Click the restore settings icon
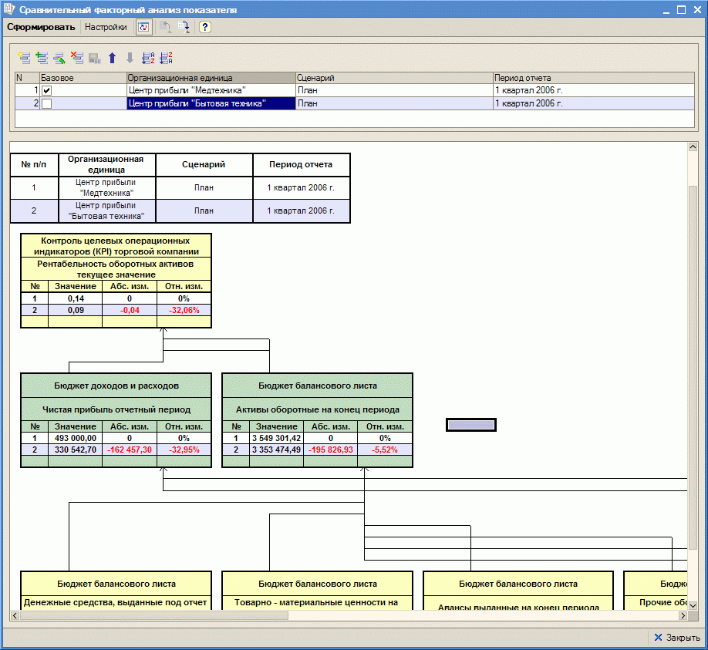Screen dimensions: 708x650 (x=165, y=27)
